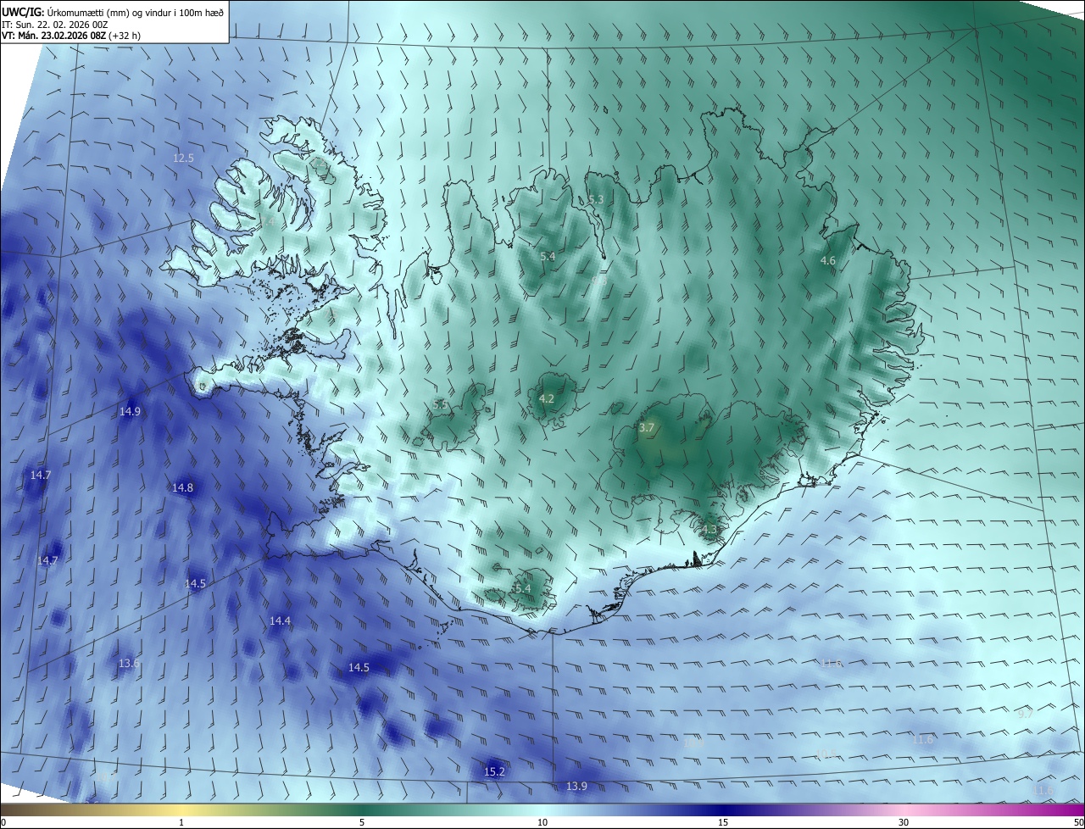Click the valid time line 'VT: Mán. 23.02.2026 08Z'
This screenshot has width=1085, height=829.
[53, 36]
